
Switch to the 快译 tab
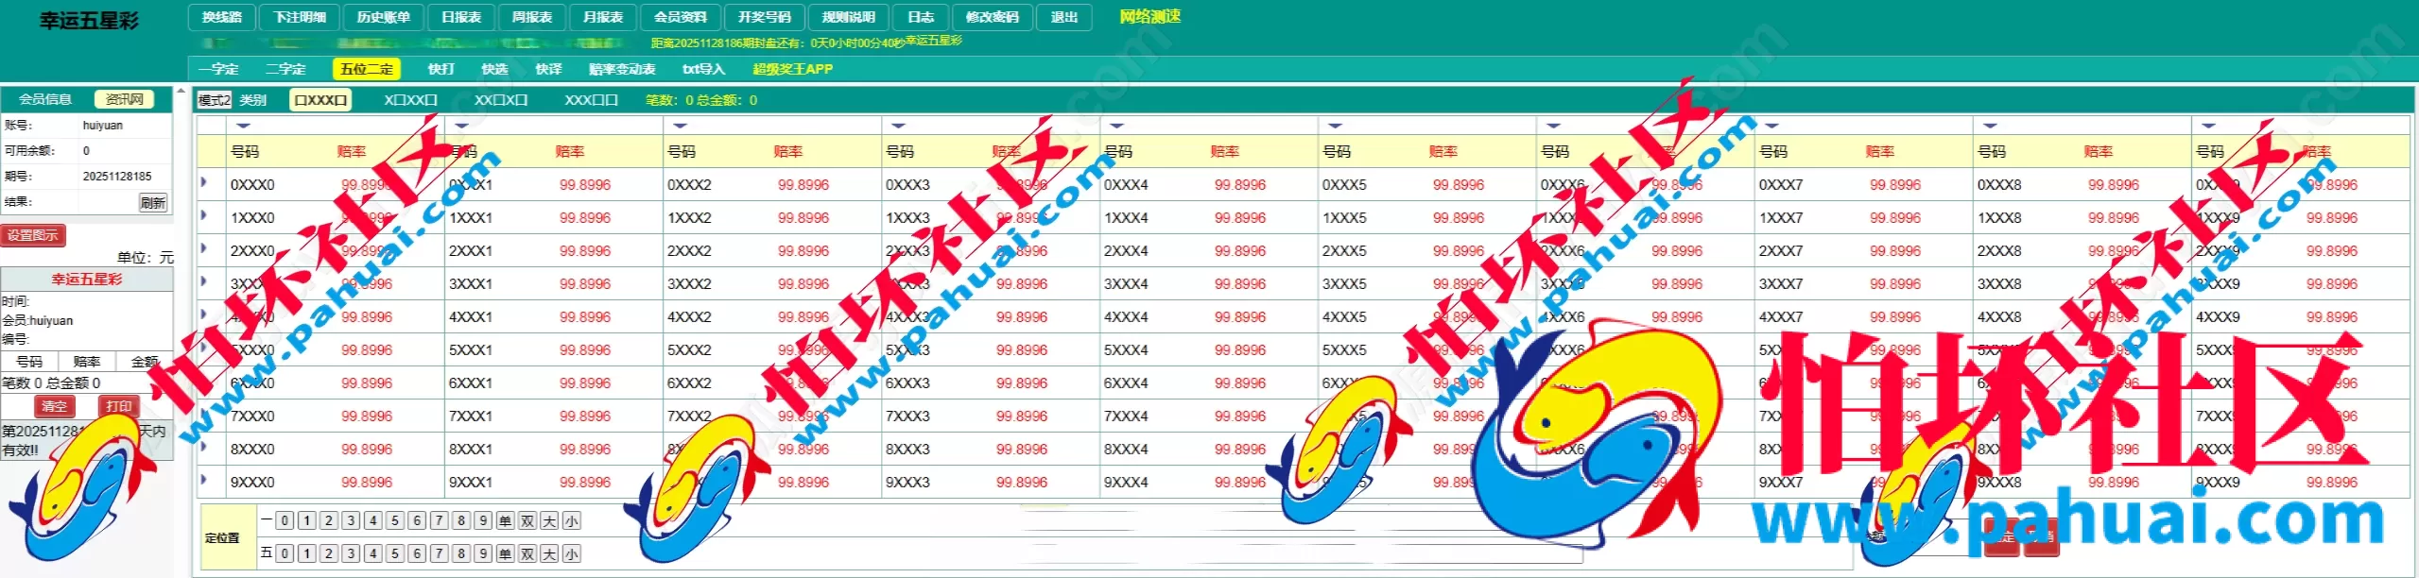coord(548,69)
